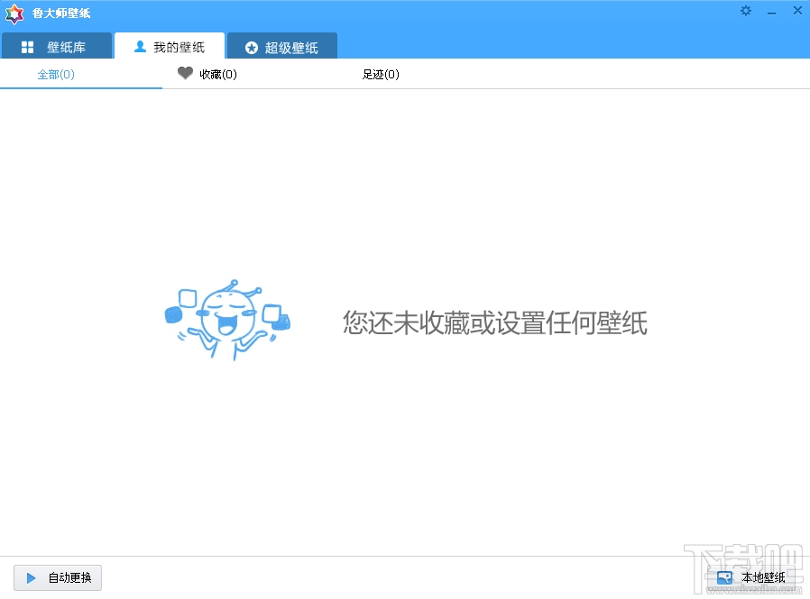Screen dimensions: 810x599
Task: View the 足迹(0) tab
Action: pos(380,75)
